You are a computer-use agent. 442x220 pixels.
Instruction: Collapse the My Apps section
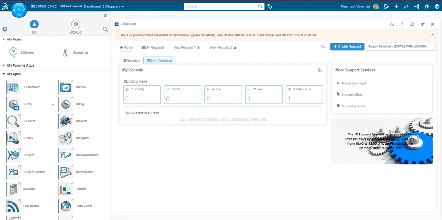click(x=4, y=74)
